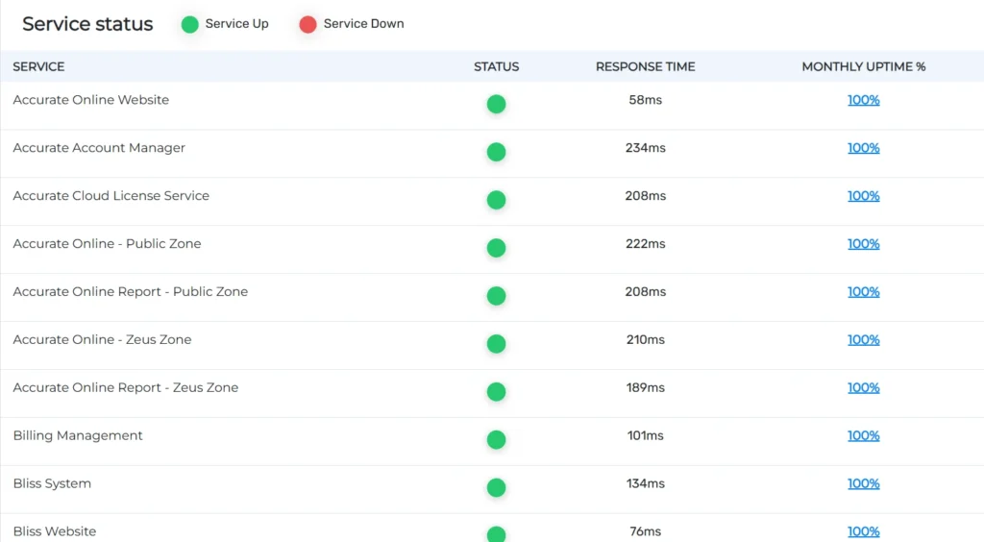984x542 pixels.
Task: Click status dot for Bliss System
Action: click(497, 487)
